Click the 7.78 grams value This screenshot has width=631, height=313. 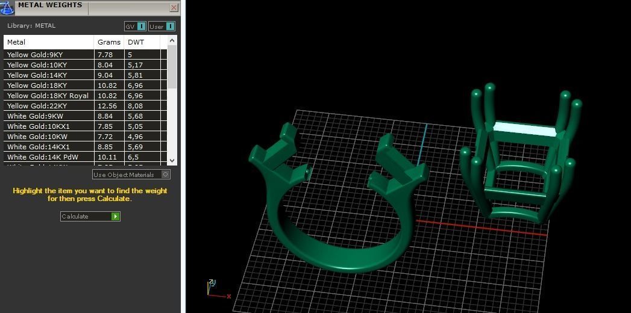point(105,55)
